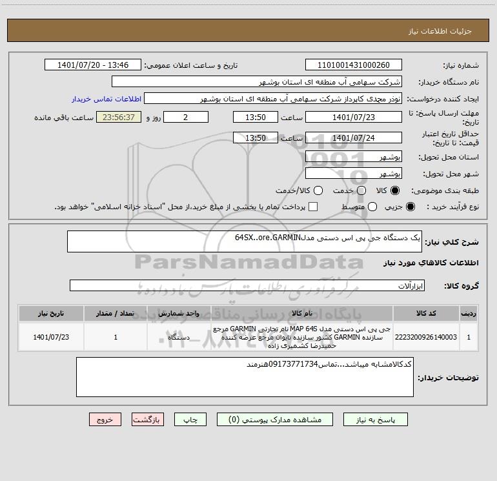The width and height of the screenshot is (497, 481).
Task: Click the buyer organization name field
Action: [257, 82]
